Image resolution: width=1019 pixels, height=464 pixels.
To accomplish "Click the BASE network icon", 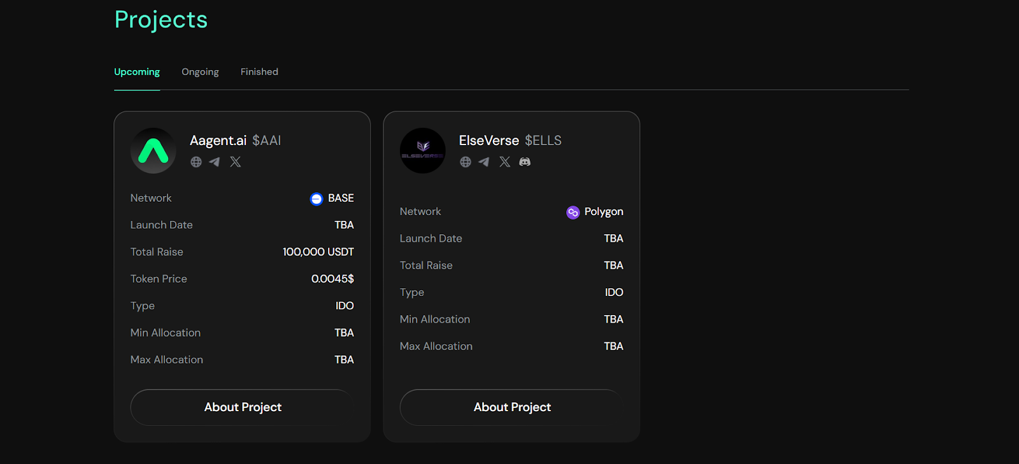I will 317,199.
